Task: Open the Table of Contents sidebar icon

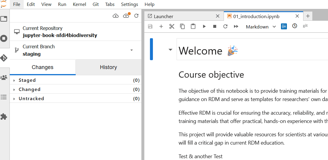Action: [4, 97]
